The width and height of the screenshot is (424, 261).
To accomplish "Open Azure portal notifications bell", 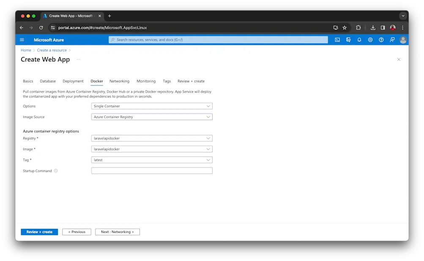I will pos(359,39).
